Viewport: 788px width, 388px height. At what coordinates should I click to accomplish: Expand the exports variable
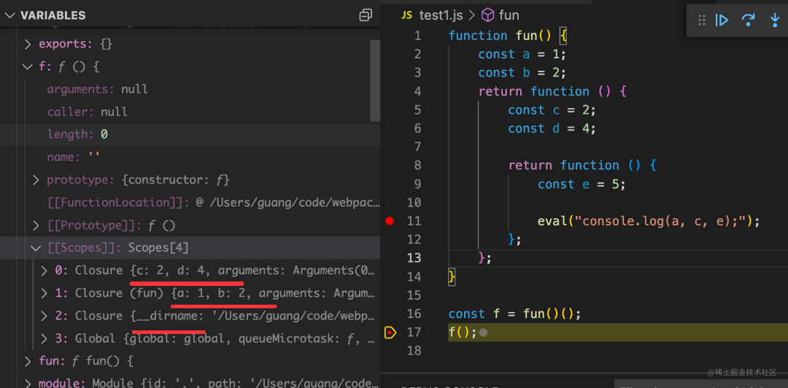tap(28, 44)
